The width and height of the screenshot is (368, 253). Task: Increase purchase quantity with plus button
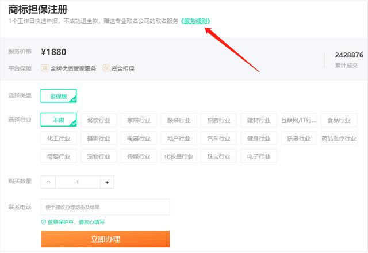pyautogui.click(x=107, y=182)
